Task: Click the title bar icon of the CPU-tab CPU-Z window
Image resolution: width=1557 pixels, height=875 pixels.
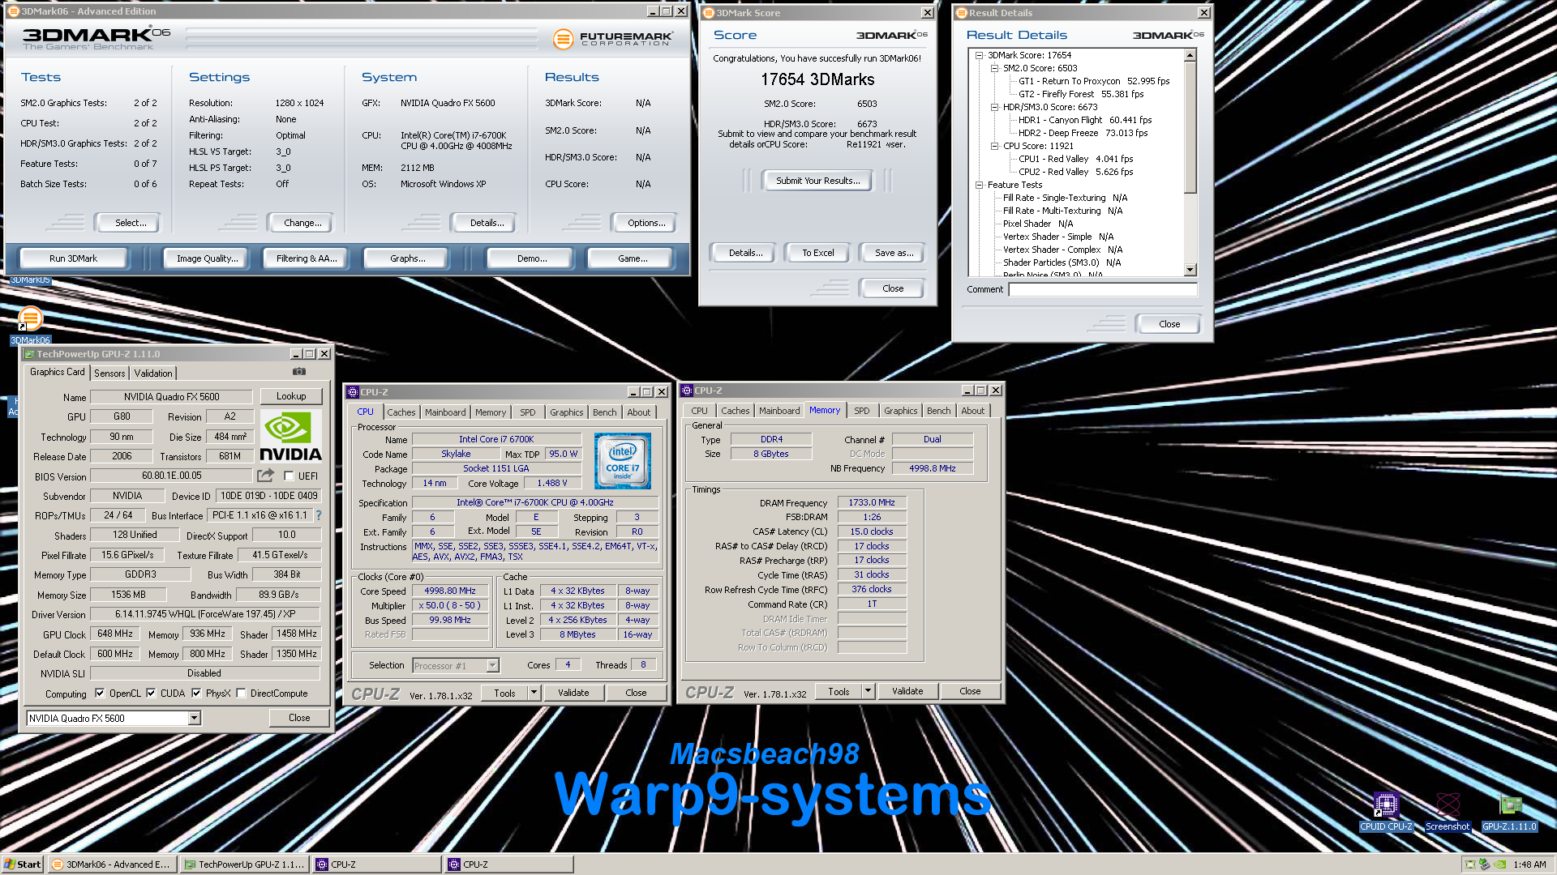Action: click(353, 392)
